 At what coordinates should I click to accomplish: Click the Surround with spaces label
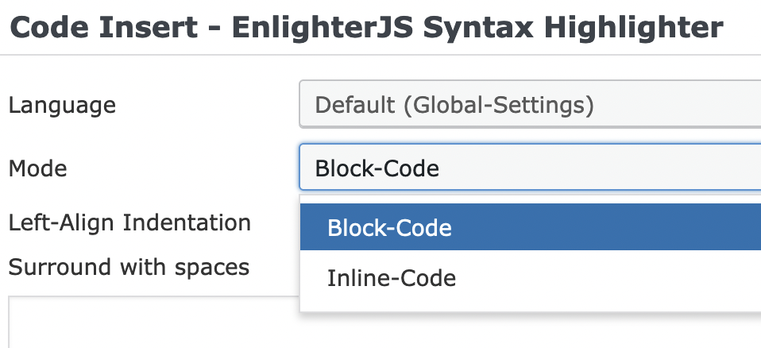point(129,267)
